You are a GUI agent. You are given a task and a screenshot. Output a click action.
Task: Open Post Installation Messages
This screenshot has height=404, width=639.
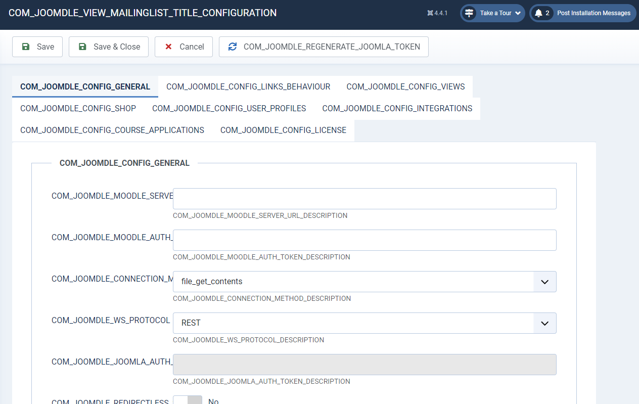click(583, 13)
